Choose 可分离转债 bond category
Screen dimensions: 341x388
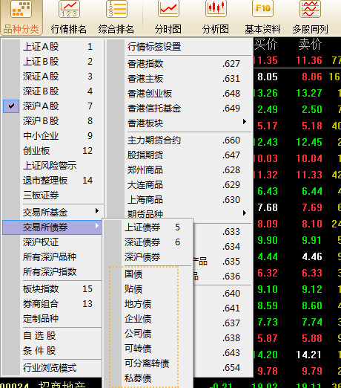pos(148,363)
